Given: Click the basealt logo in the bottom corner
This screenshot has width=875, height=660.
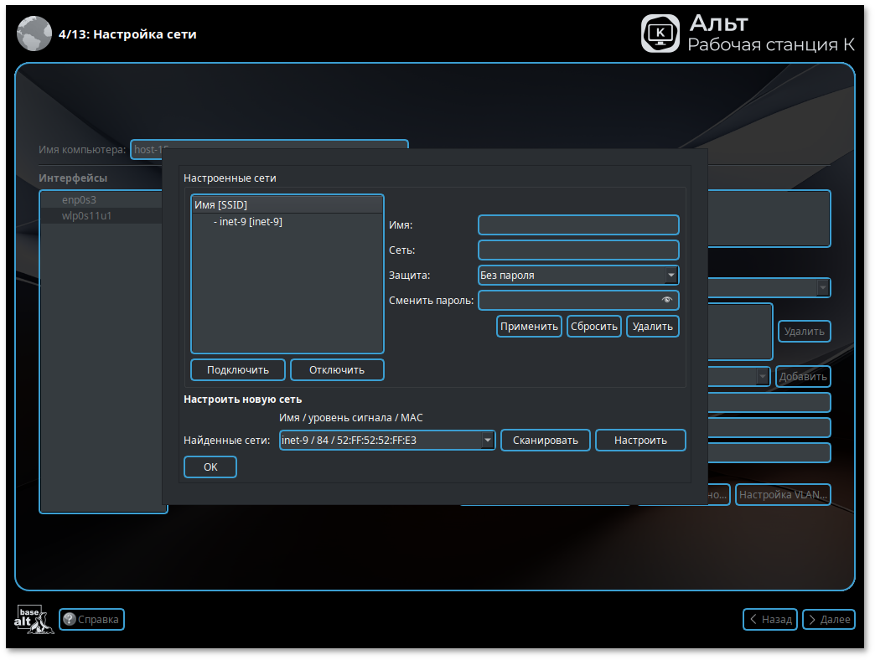Looking at the screenshot, I should coord(34,619).
